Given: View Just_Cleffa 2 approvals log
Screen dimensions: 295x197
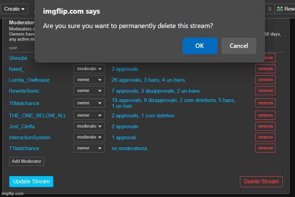Looking at the screenshot, I should pos(125,126).
